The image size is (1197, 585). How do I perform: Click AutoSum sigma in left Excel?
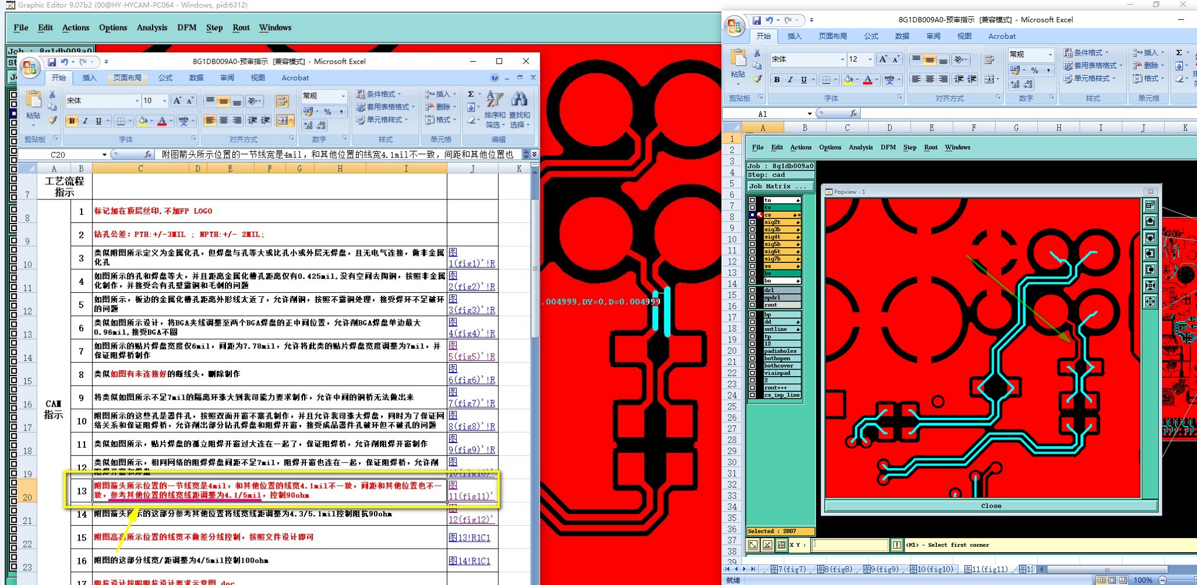point(471,94)
